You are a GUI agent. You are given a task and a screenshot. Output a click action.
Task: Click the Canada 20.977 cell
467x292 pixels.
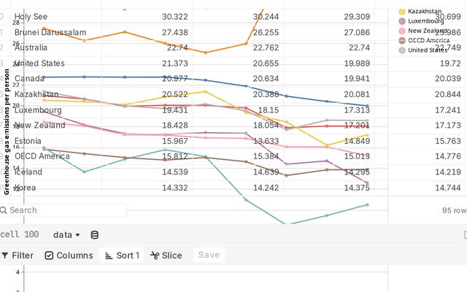pos(175,79)
